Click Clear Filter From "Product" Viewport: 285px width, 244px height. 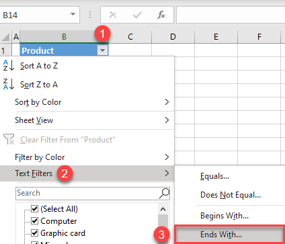(87, 140)
